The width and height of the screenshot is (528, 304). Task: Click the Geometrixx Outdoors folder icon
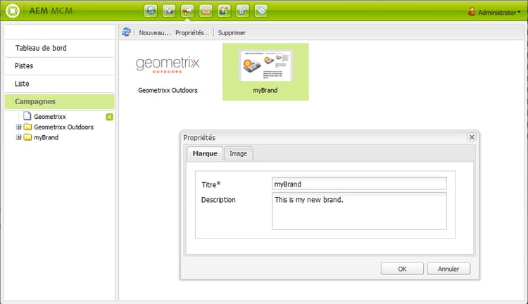(27, 127)
